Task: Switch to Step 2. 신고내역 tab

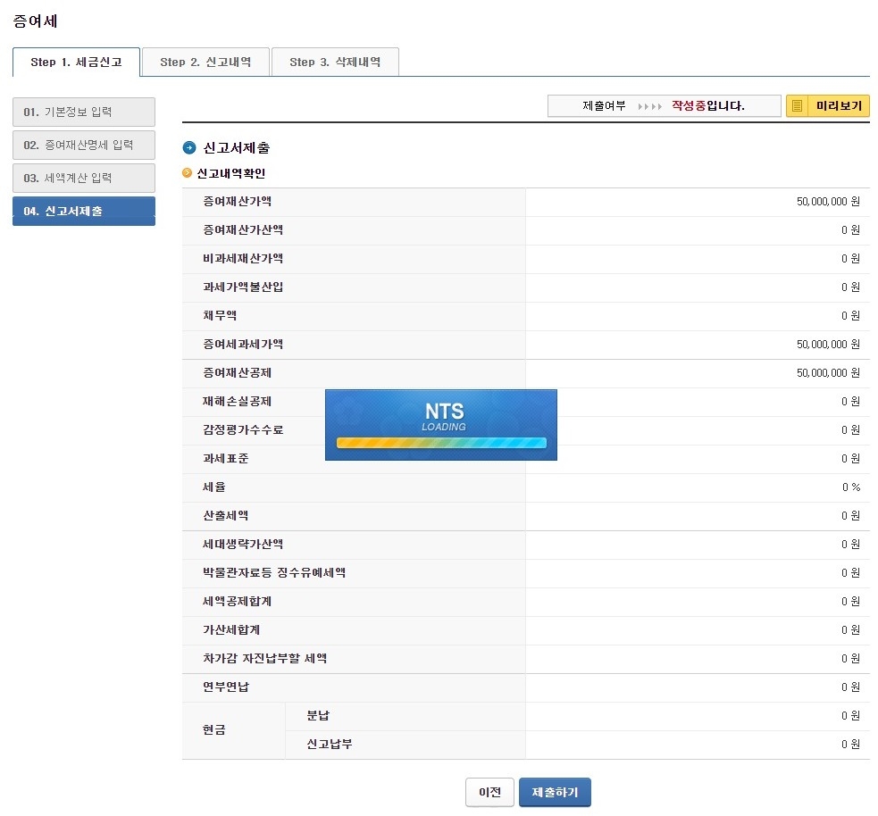Action: (x=205, y=62)
